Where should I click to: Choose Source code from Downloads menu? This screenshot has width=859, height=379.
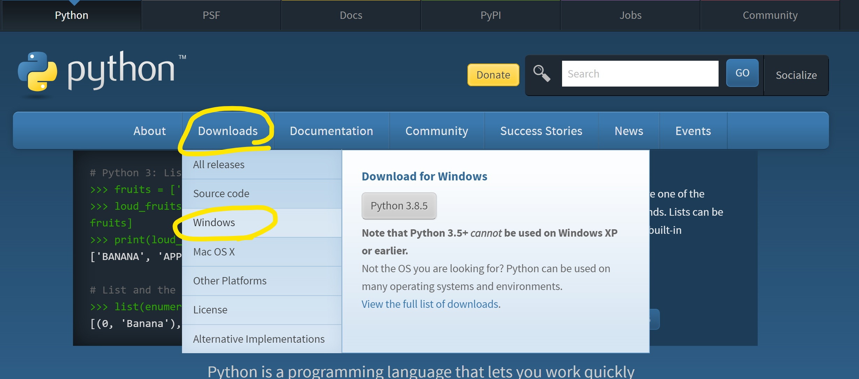[x=221, y=193]
